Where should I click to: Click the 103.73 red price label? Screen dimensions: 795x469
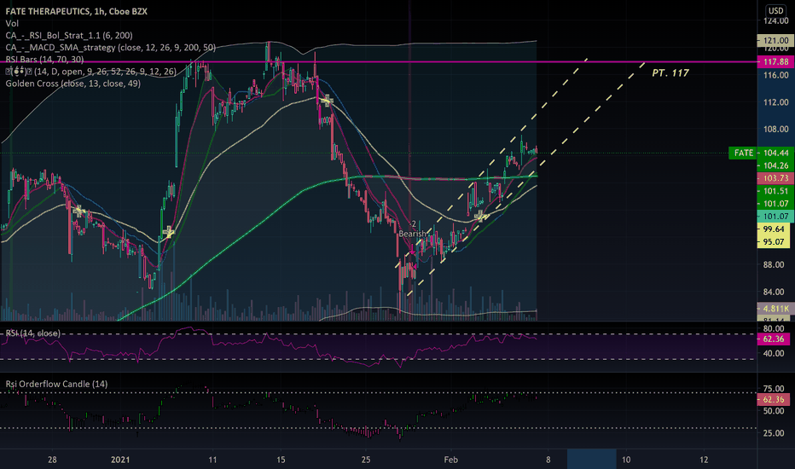[775, 178]
